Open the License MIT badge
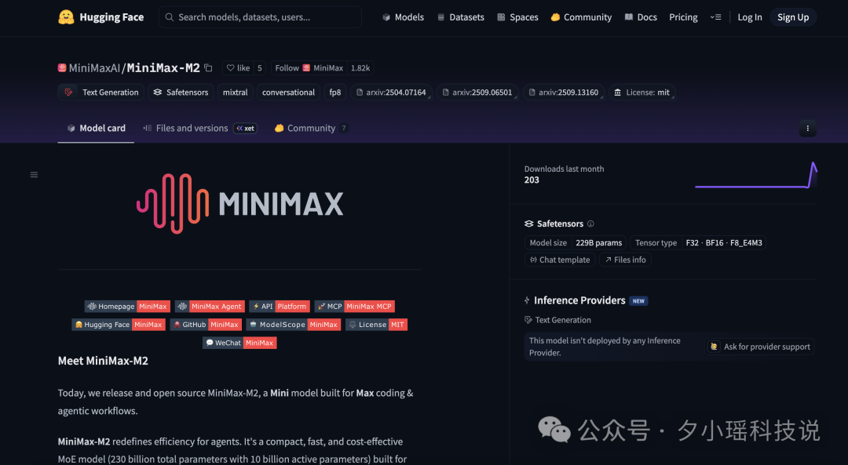Image resolution: width=848 pixels, height=465 pixels. tap(376, 325)
